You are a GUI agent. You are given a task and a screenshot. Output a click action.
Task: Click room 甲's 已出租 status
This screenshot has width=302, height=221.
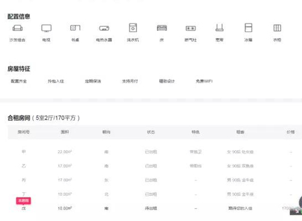coord(151,152)
